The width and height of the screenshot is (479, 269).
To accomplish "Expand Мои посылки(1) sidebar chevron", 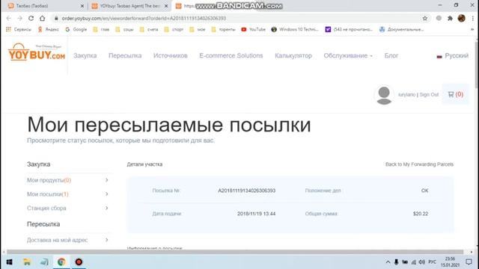I will point(106,194).
